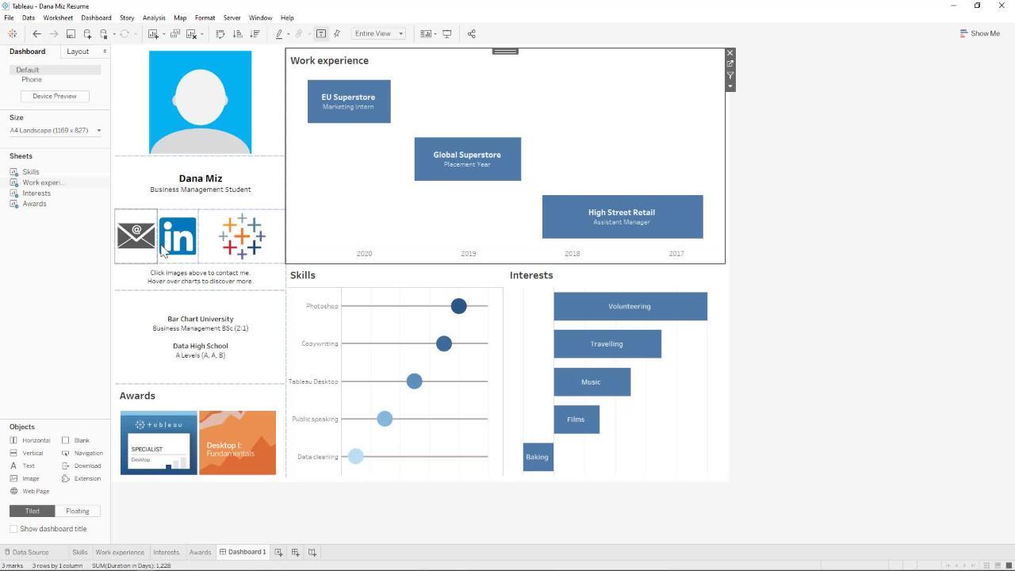Select the Navigation object
The width and height of the screenshot is (1015, 571).
pos(82,453)
